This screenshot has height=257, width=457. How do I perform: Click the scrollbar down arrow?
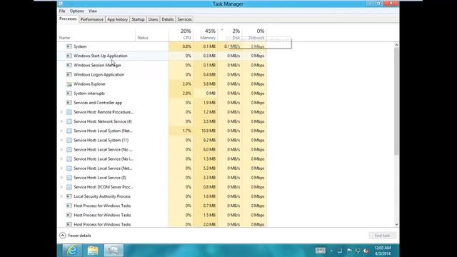click(x=396, y=224)
